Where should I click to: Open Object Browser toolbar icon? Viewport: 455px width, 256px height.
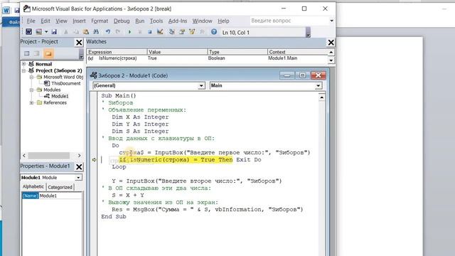[192, 31]
